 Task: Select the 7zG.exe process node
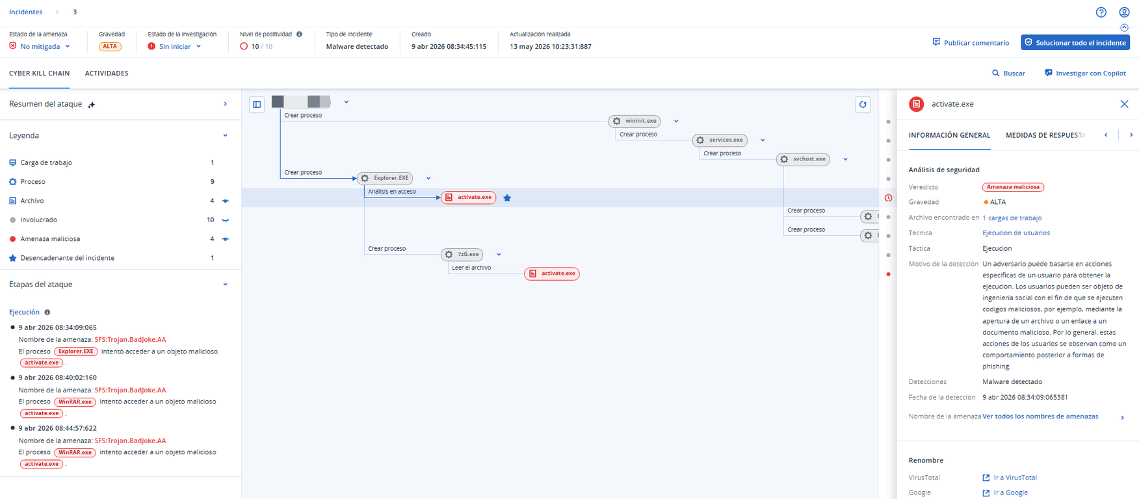462,255
